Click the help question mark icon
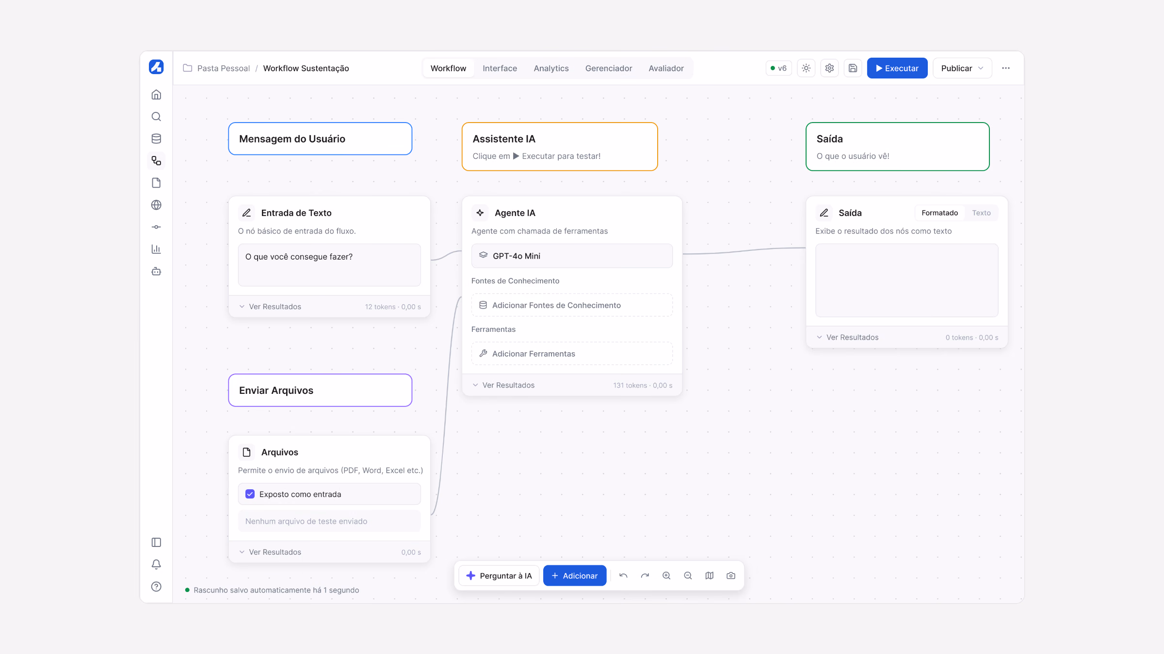 156,587
